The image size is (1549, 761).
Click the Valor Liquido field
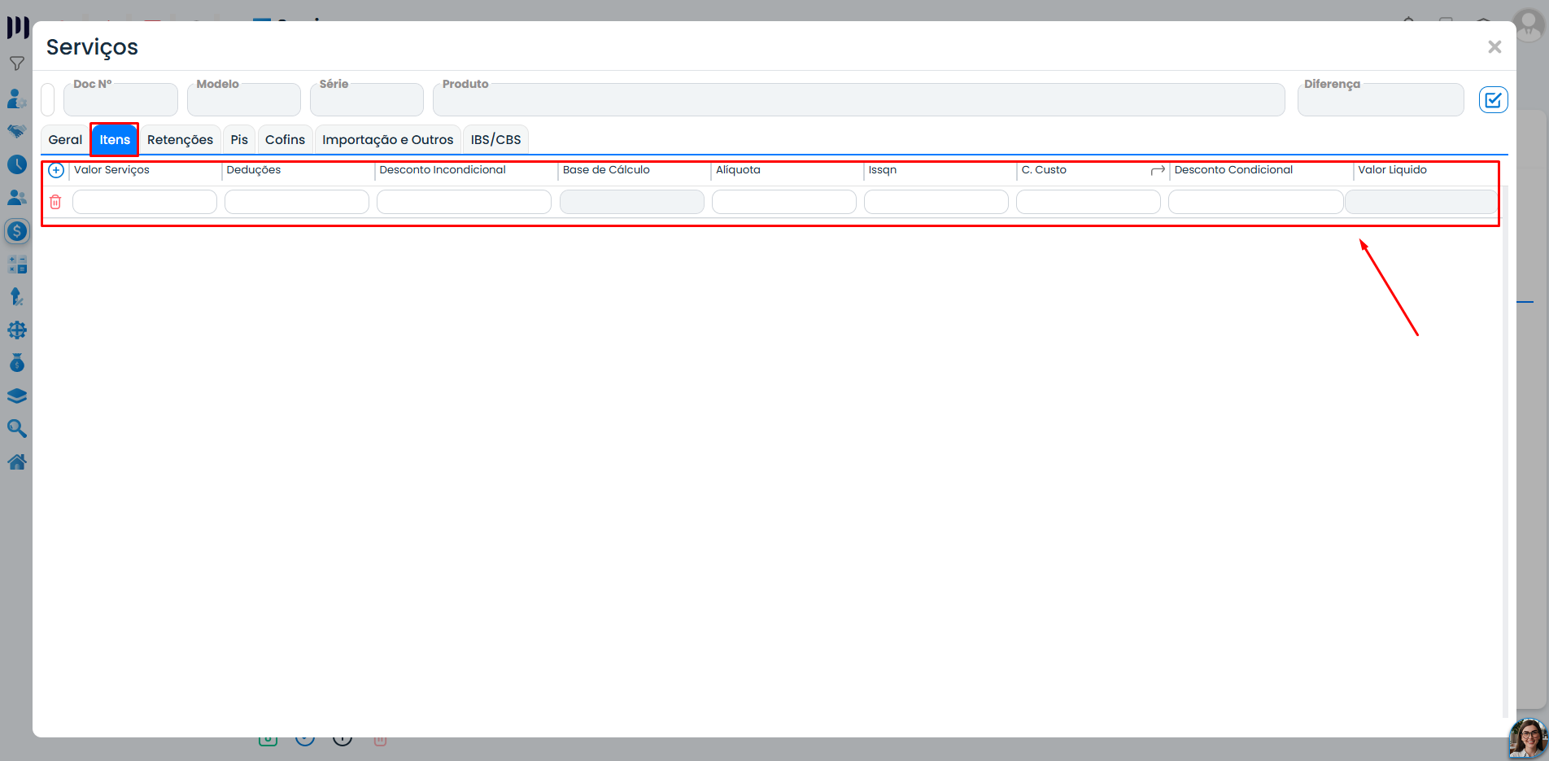(1421, 202)
